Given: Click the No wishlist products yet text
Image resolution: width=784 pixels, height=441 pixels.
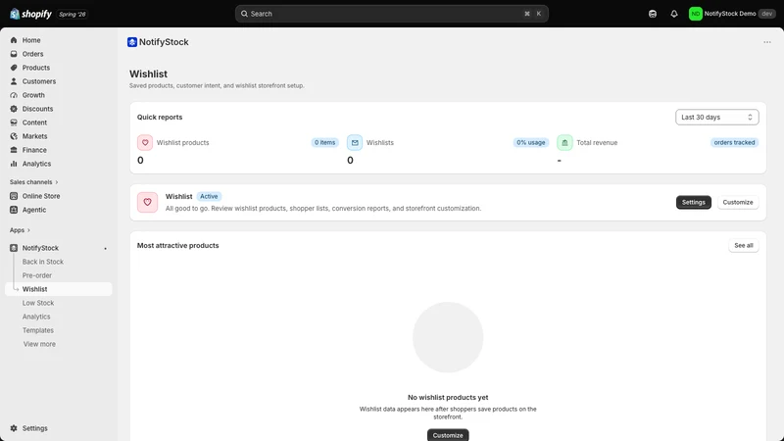Looking at the screenshot, I should 448,398.
